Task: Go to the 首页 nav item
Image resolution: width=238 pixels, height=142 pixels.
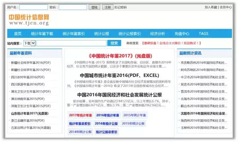Action: click(18, 34)
